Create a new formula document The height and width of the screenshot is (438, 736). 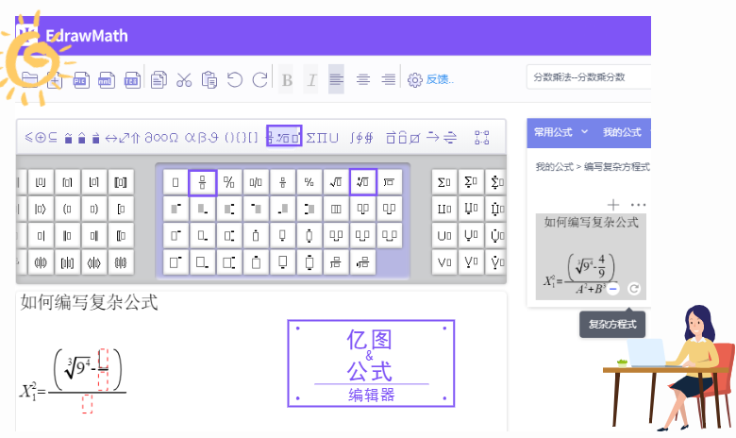click(x=55, y=80)
